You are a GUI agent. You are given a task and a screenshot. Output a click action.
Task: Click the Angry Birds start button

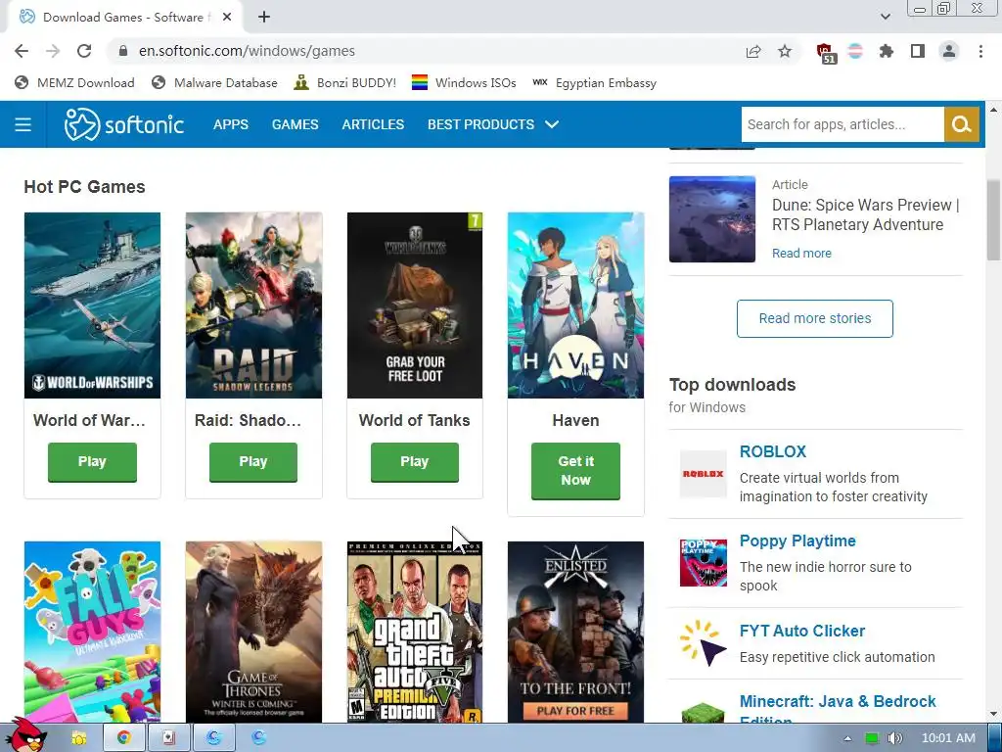pyautogui.click(x=25, y=735)
